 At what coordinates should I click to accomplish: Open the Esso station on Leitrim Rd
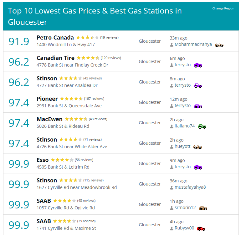(x=43, y=160)
